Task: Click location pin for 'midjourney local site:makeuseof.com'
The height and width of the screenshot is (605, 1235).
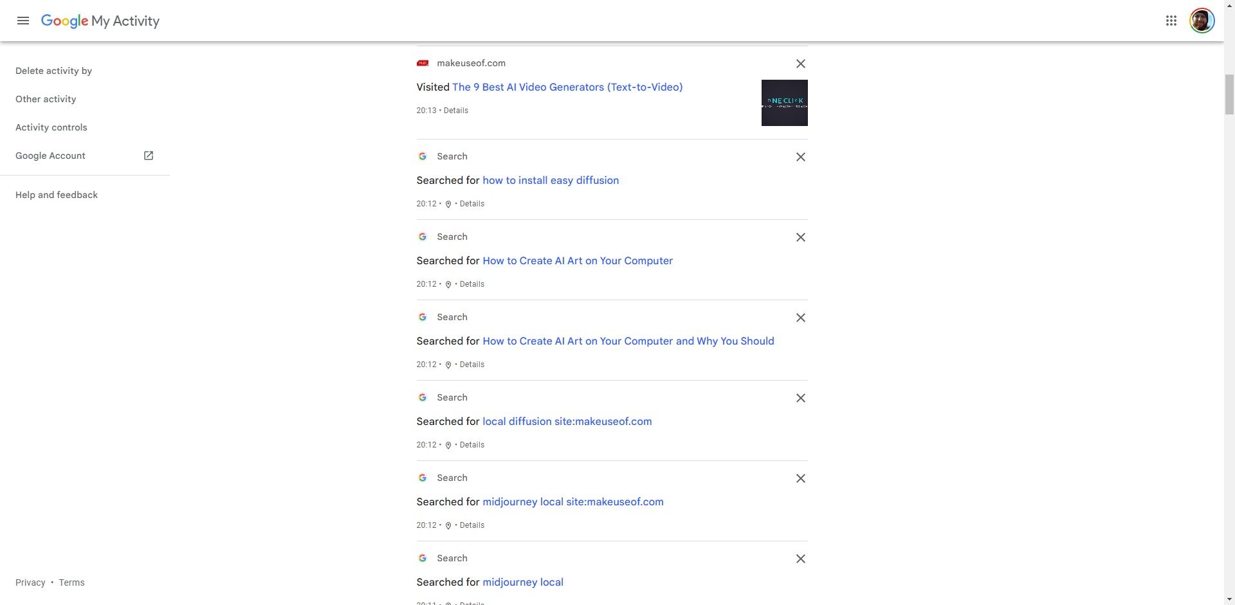Action: click(448, 526)
